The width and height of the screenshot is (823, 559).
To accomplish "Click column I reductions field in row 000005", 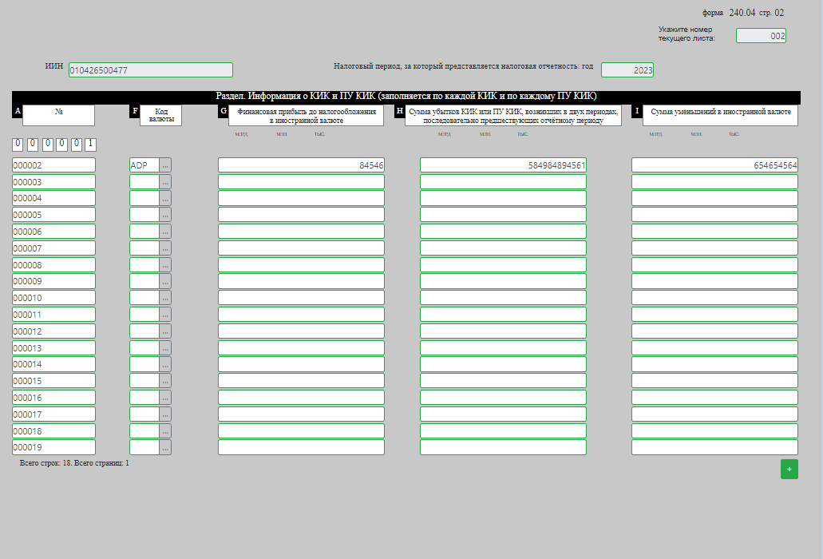I will [715, 215].
